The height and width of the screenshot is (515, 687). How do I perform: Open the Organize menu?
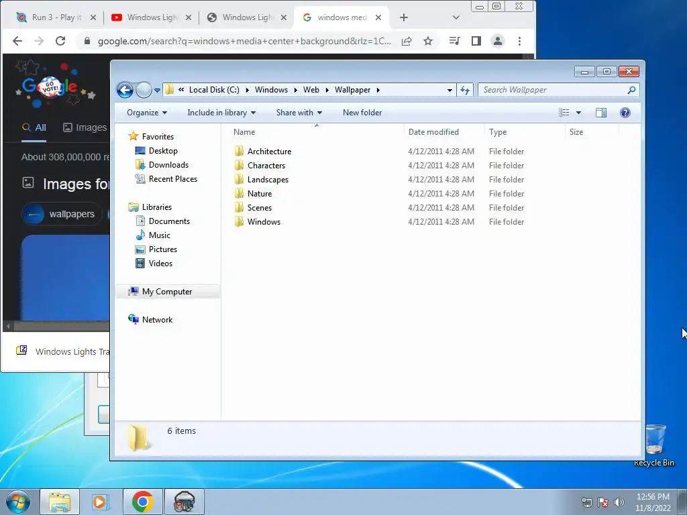click(x=147, y=113)
